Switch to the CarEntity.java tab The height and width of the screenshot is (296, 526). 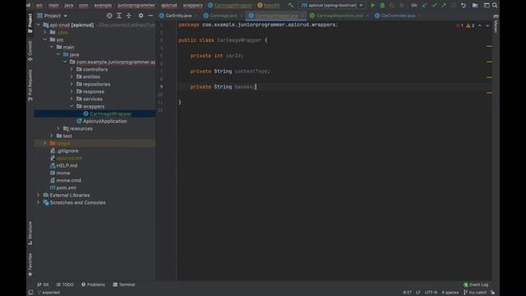pos(178,16)
